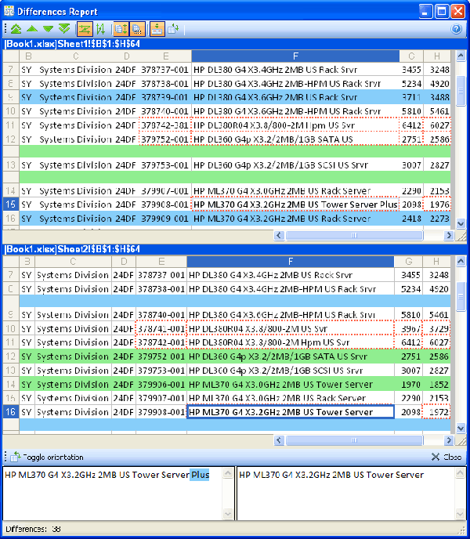This screenshot has width=470, height=539.
Task: Select column F header in Sheet2 pane
Action: coord(290,262)
